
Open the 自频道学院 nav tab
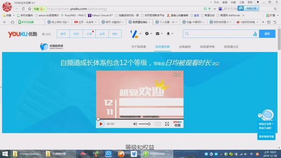coord(207,47)
